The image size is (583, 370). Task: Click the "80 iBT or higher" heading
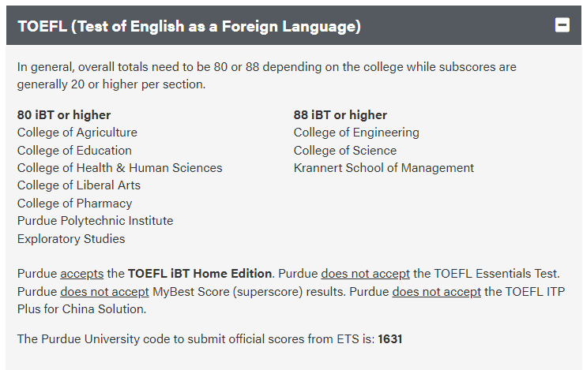[x=64, y=115]
